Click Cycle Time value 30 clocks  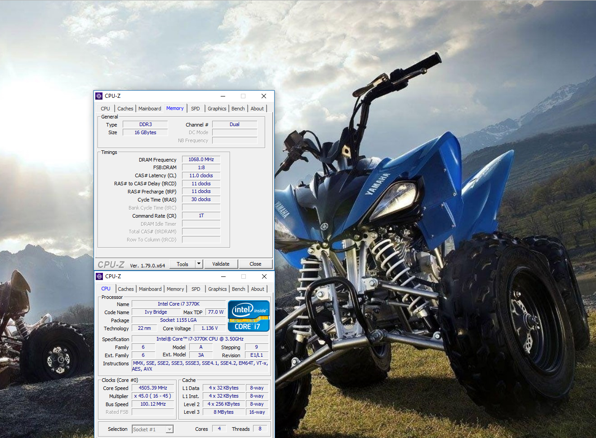[201, 199]
